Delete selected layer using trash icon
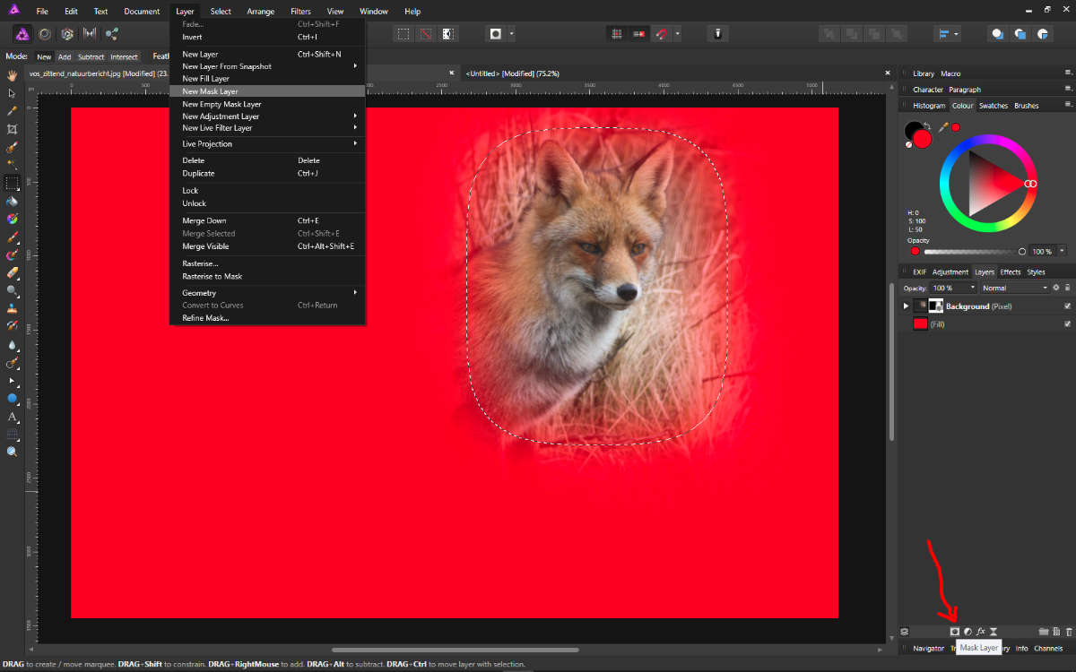 click(1068, 631)
